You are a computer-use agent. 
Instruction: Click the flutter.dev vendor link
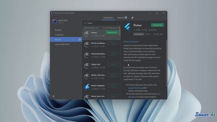coord(153,30)
